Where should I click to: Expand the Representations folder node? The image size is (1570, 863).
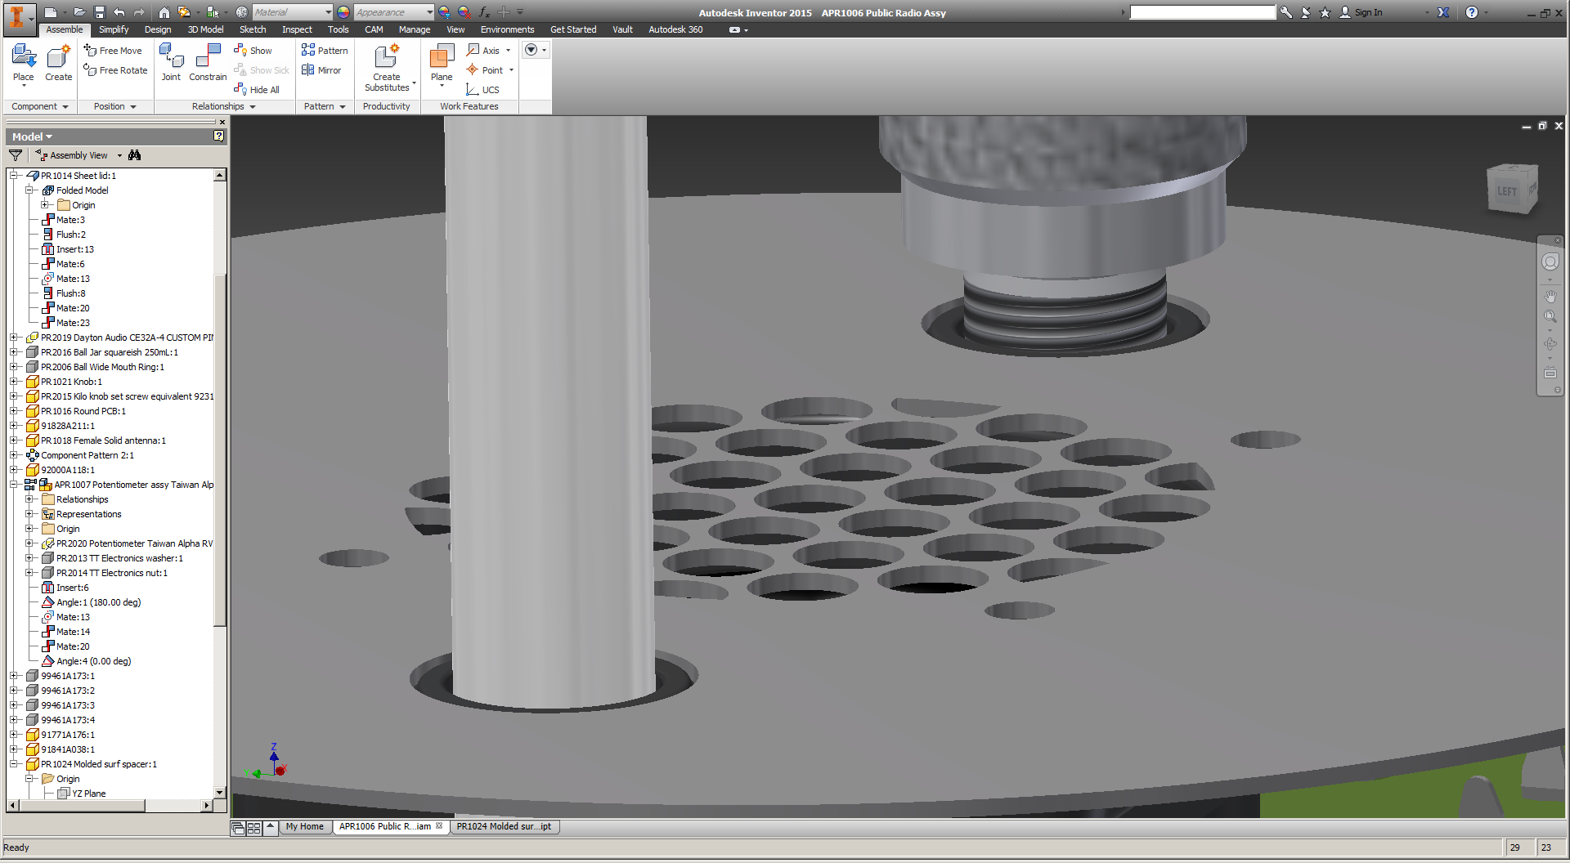(29, 514)
